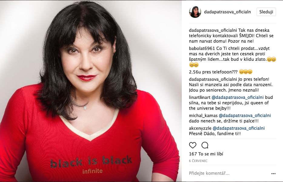Open the 6 ČERVENEC post date
This screenshot has width=283, height=182.
(198, 161)
